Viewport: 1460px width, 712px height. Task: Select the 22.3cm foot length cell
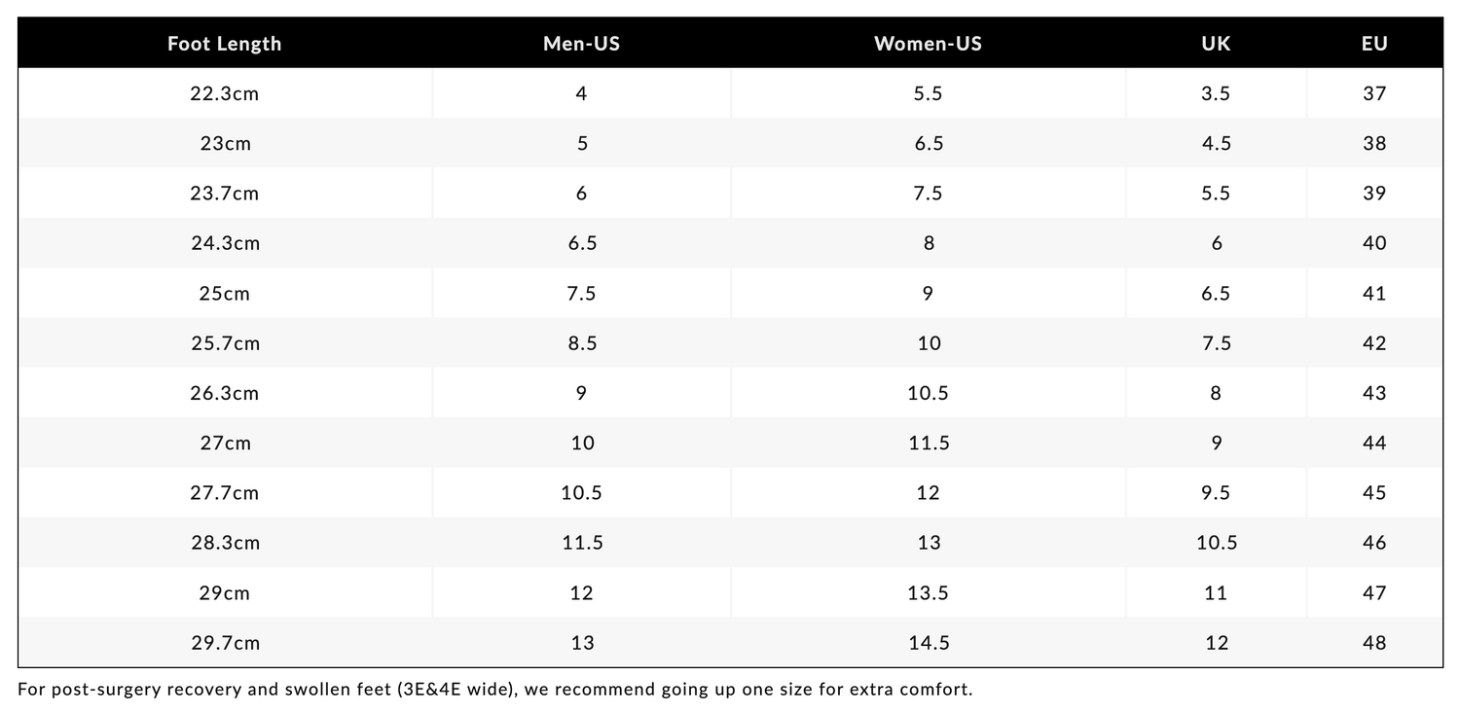pyautogui.click(x=225, y=93)
